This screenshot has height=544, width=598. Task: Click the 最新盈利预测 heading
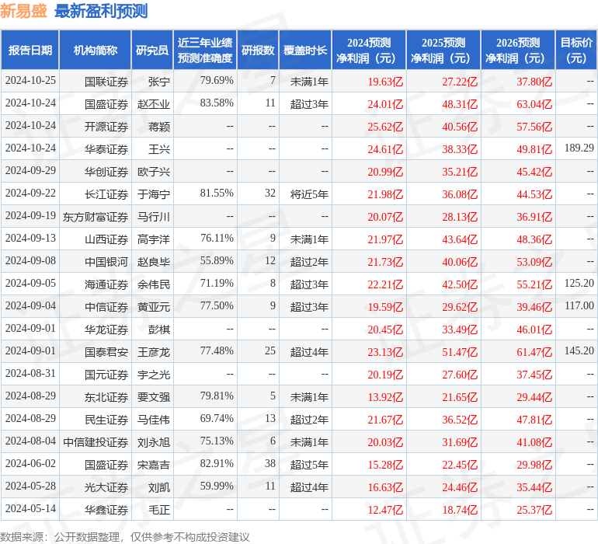click(x=101, y=11)
